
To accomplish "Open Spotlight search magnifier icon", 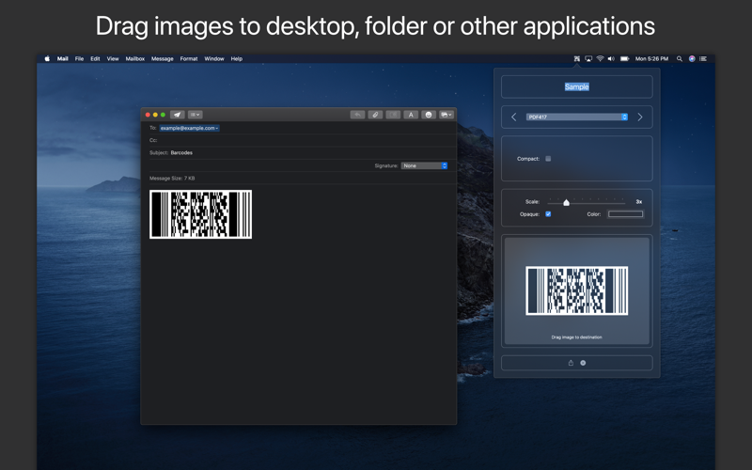I will coord(680,58).
